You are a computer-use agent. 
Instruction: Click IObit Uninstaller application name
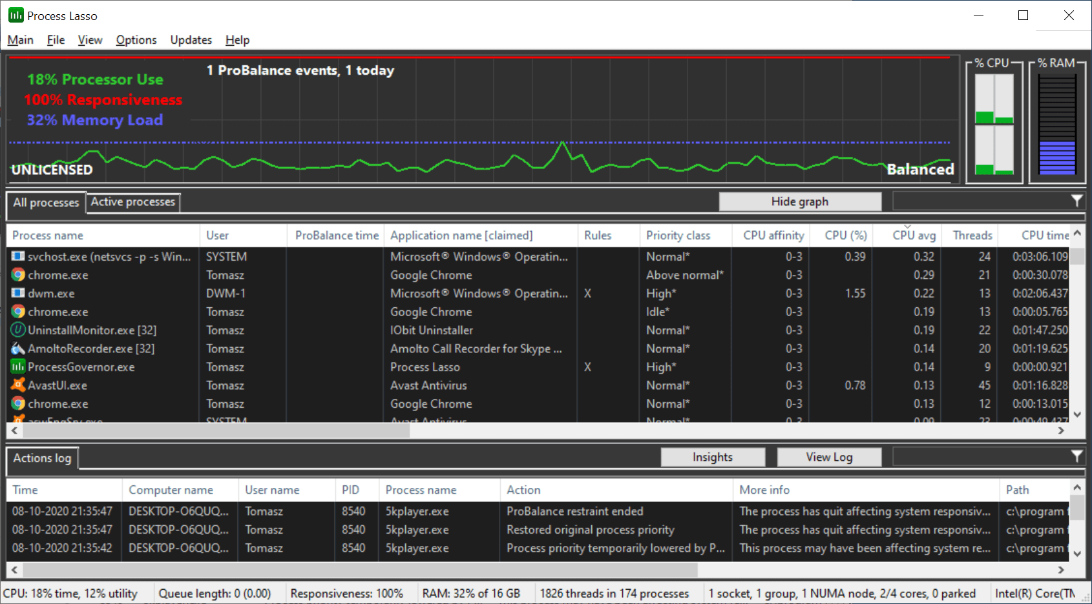[x=432, y=330]
